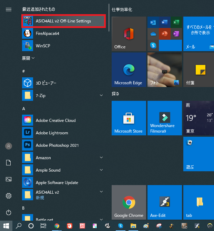
Task: Open Chrome from the taskbar
Action: (x=57, y=226)
